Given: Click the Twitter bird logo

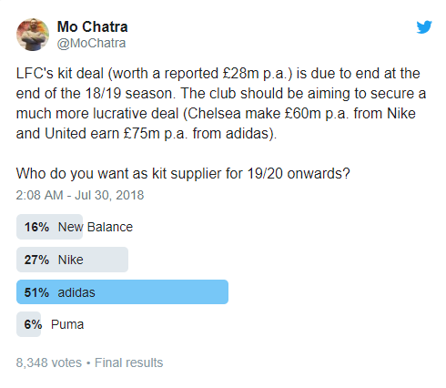Looking at the screenshot, I should tap(424, 27).
